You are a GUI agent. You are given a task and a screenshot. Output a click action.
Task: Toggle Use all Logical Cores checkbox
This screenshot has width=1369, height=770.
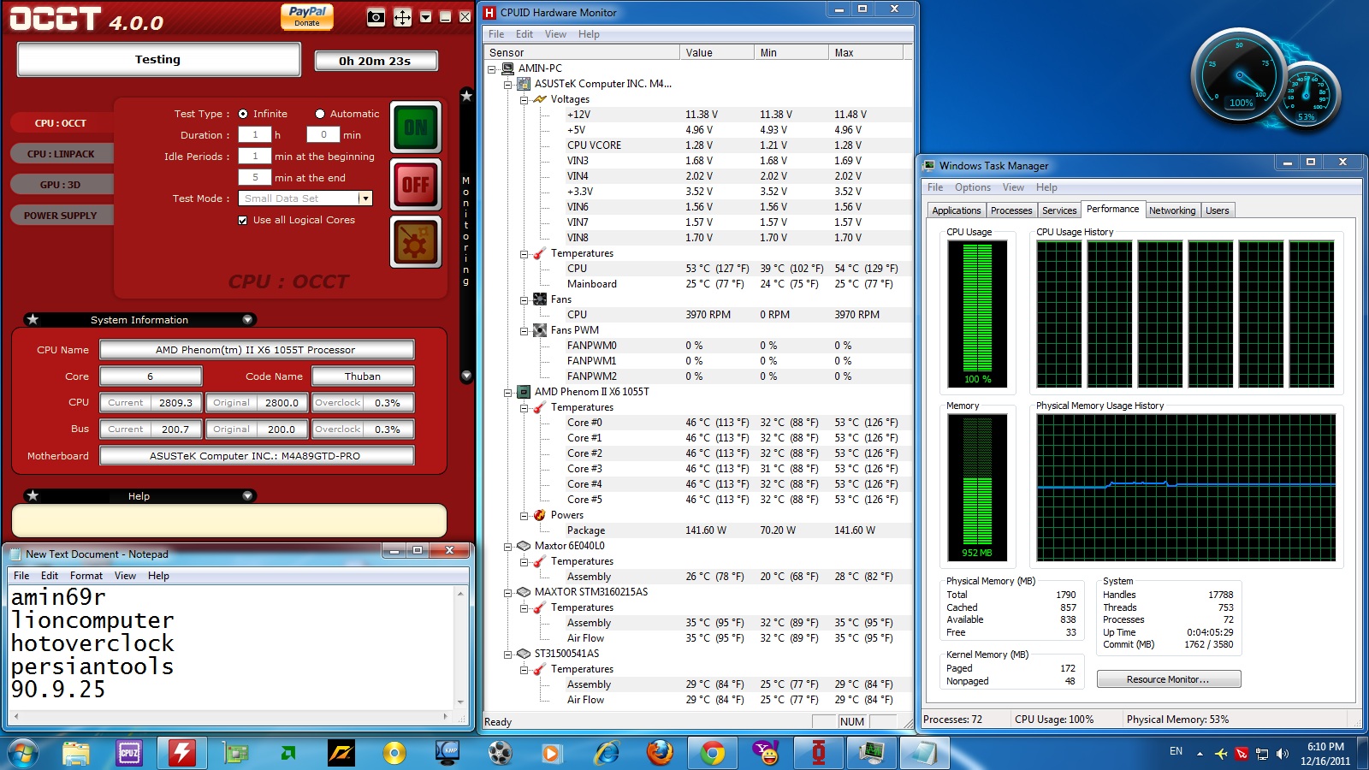tap(243, 220)
